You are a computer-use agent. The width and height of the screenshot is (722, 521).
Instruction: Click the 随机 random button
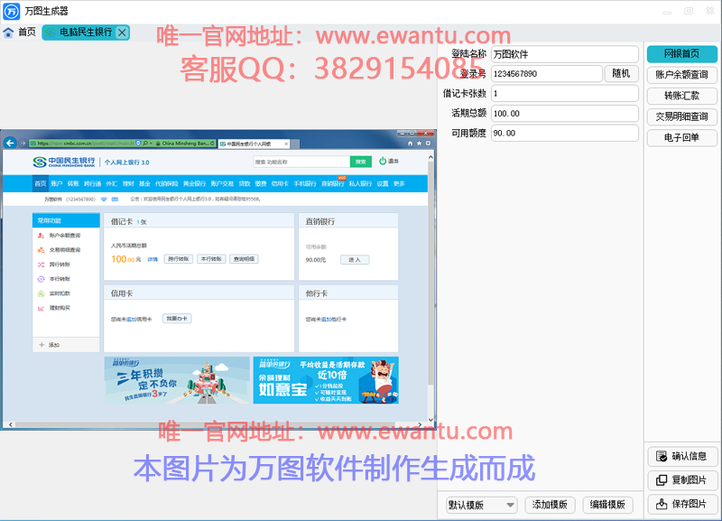point(621,74)
